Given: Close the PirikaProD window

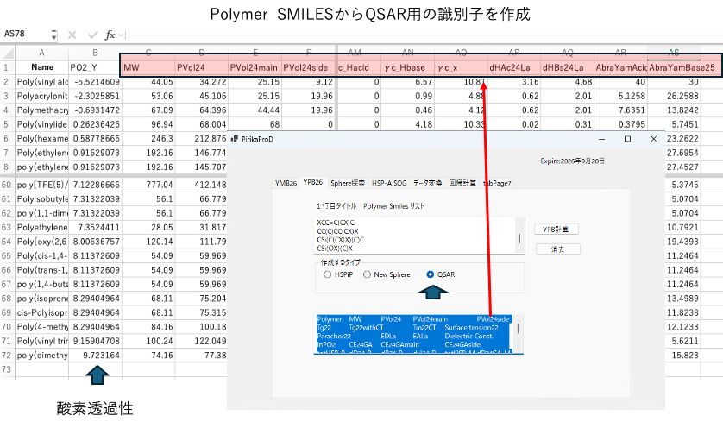Looking at the screenshot, I should point(653,138).
